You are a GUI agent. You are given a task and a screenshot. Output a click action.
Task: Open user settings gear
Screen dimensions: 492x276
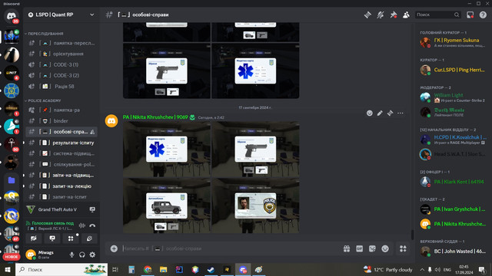click(92, 255)
